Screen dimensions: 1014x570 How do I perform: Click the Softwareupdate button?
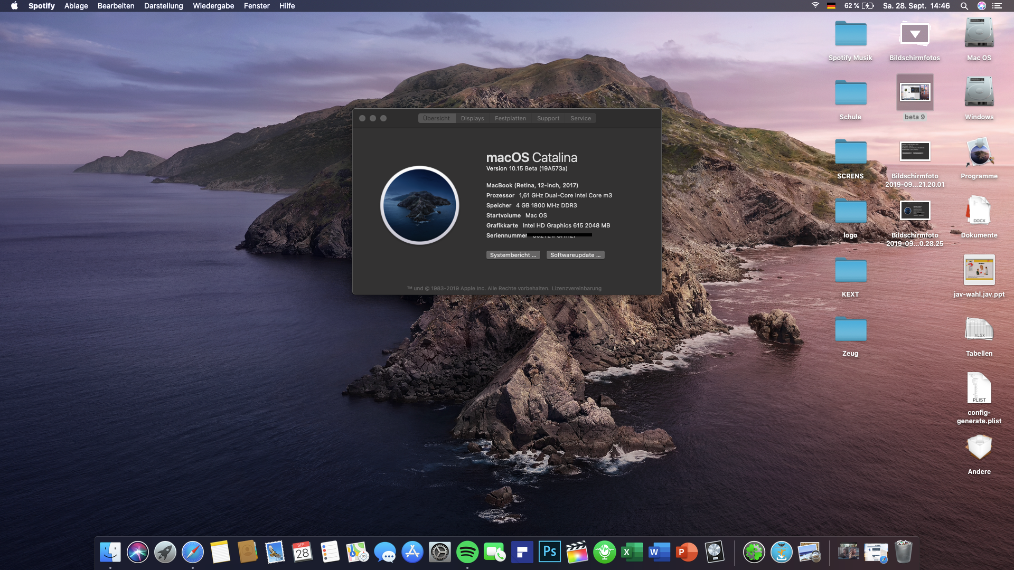(575, 255)
